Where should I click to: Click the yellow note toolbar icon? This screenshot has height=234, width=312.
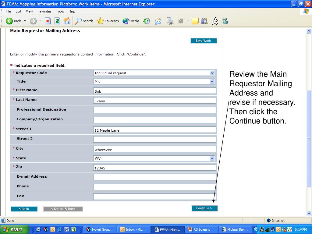pyautogui.click(x=195, y=21)
